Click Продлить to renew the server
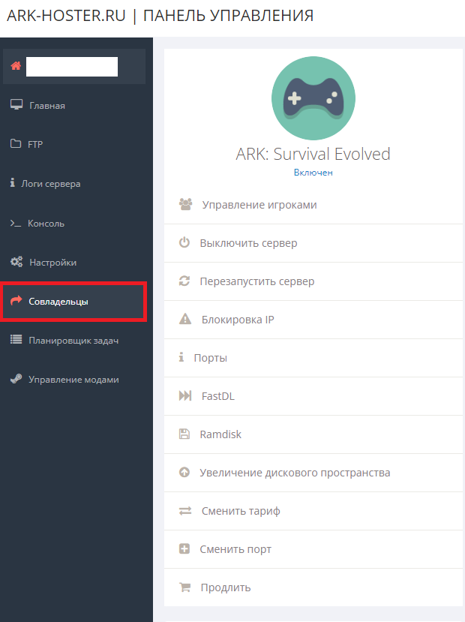 [x=313, y=587]
